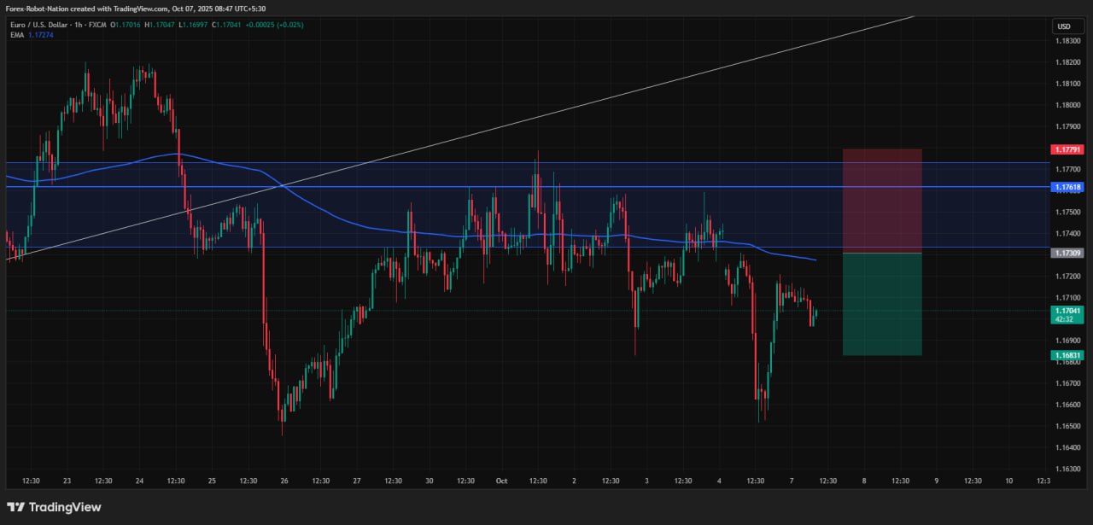Click the TradingView logo icon
This screenshot has height=525, width=1093.
click(15, 507)
